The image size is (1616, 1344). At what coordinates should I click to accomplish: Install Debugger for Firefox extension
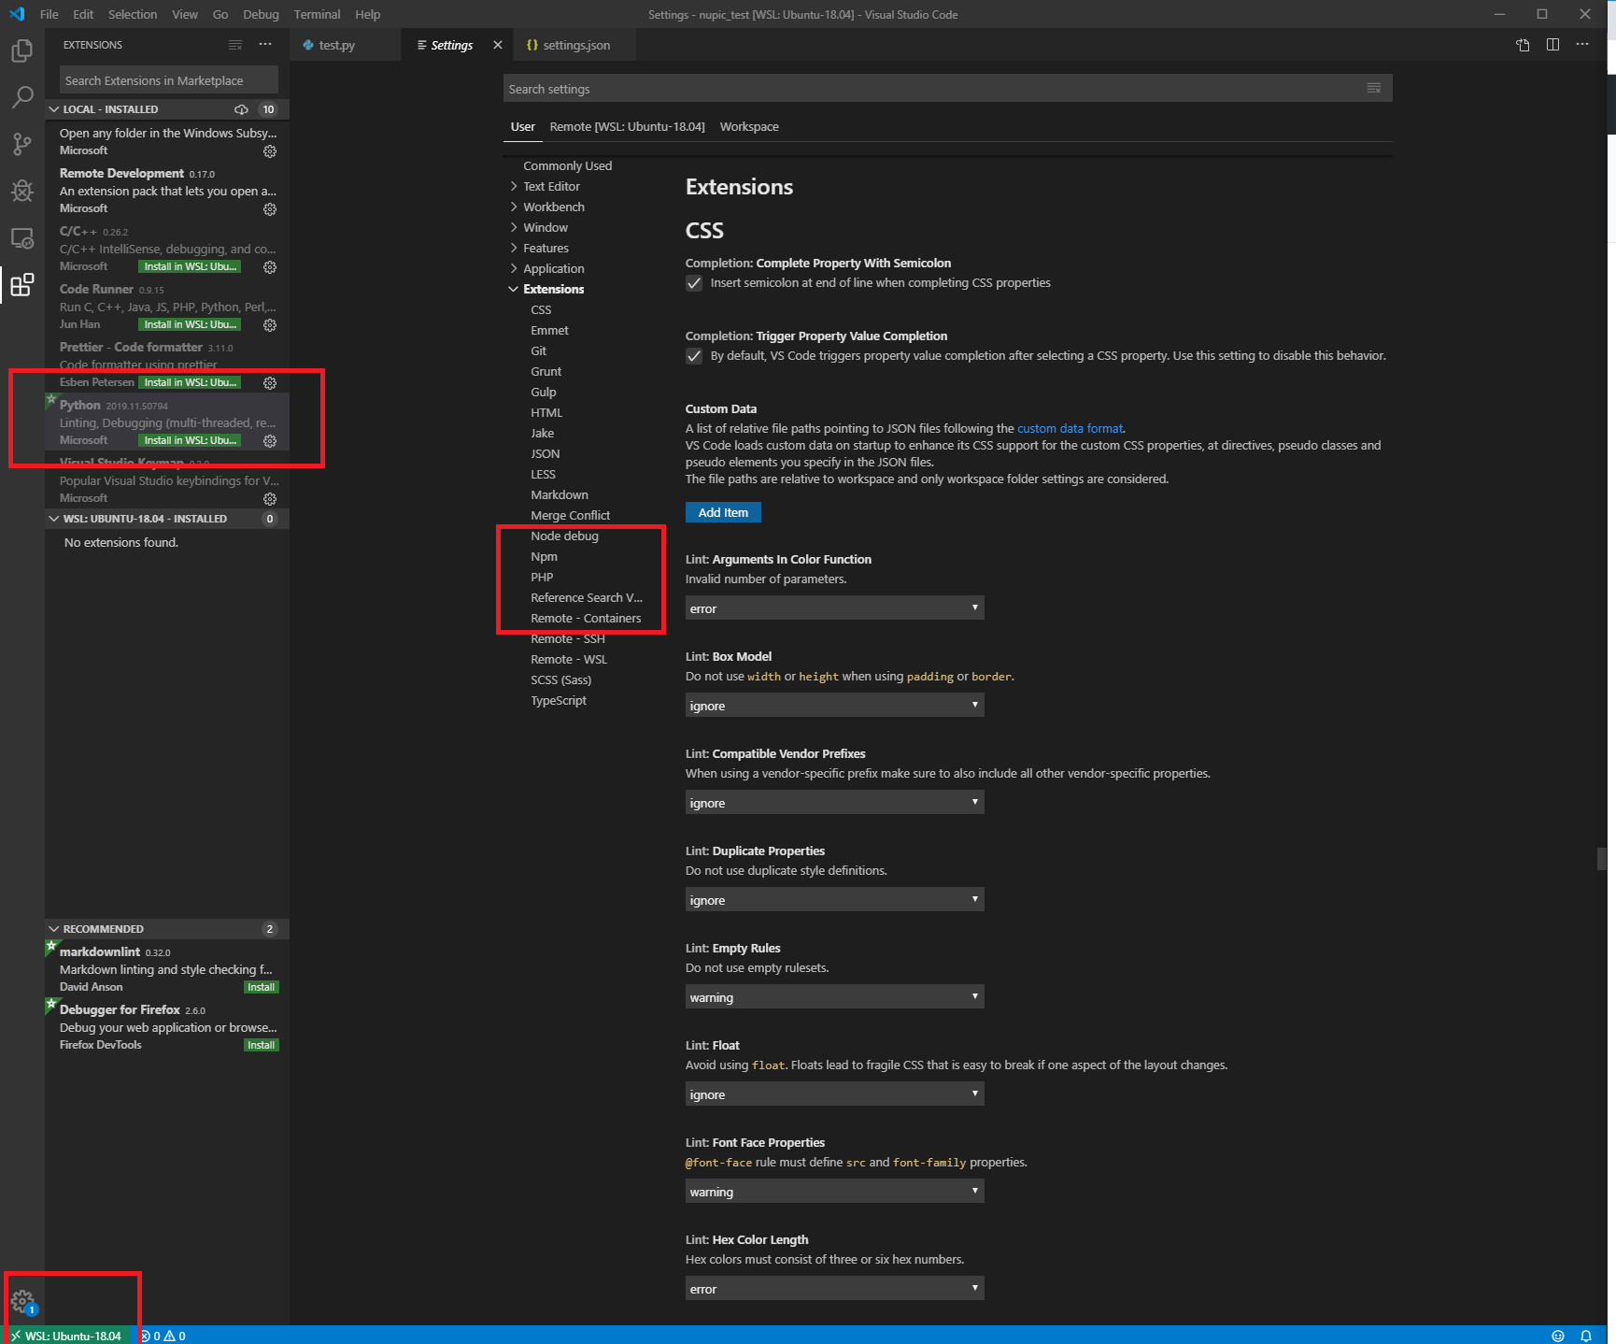[262, 1045]
